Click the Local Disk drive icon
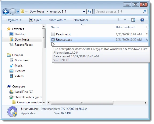Viewport: 154px width, 124px height. 12,92
